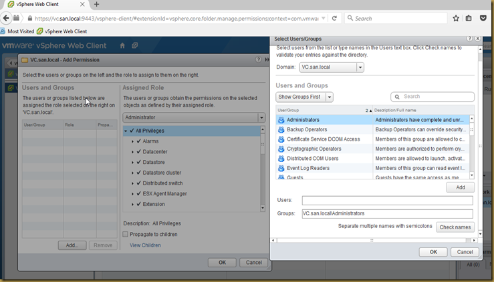Open new browser tab plus icon
494x282 pixels.
pos(96,5)
